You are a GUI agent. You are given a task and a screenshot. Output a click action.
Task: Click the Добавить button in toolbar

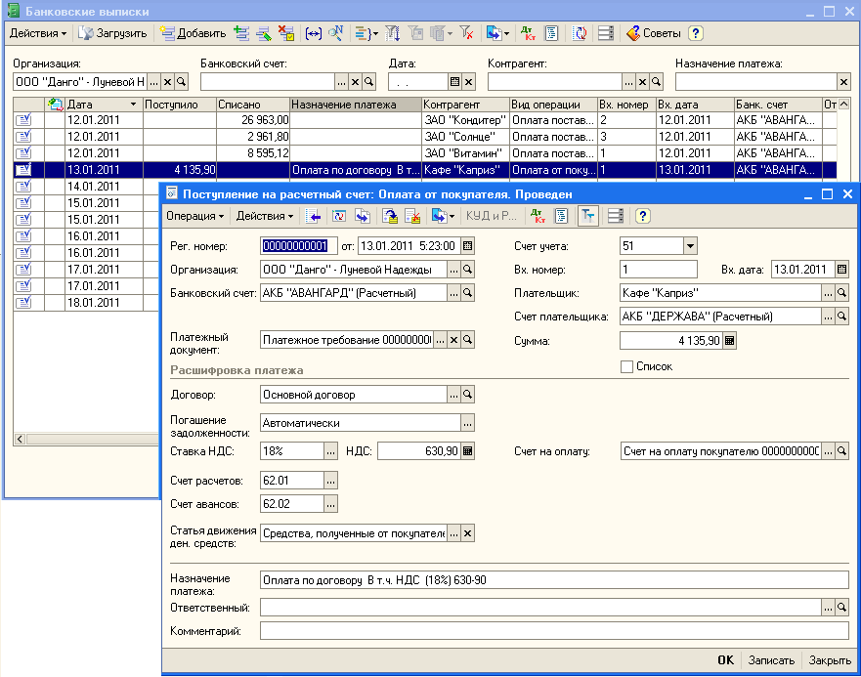click(x=193, y=33)
